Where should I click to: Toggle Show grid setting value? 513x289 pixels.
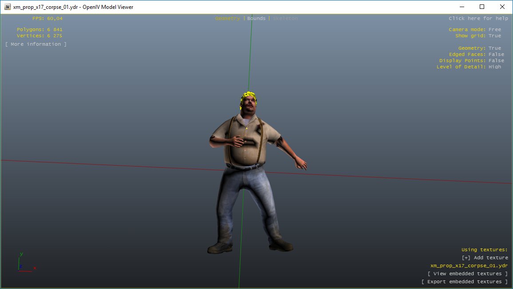pyautogui.click(x=494, y=36)
